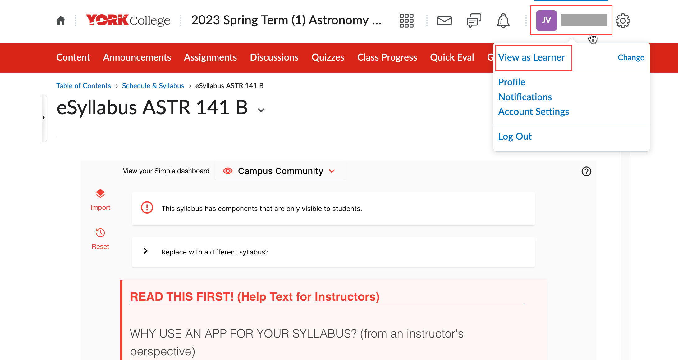Open the Assignments tab
The width and height of the screenshot is (678, 360).
pos(210,57)
